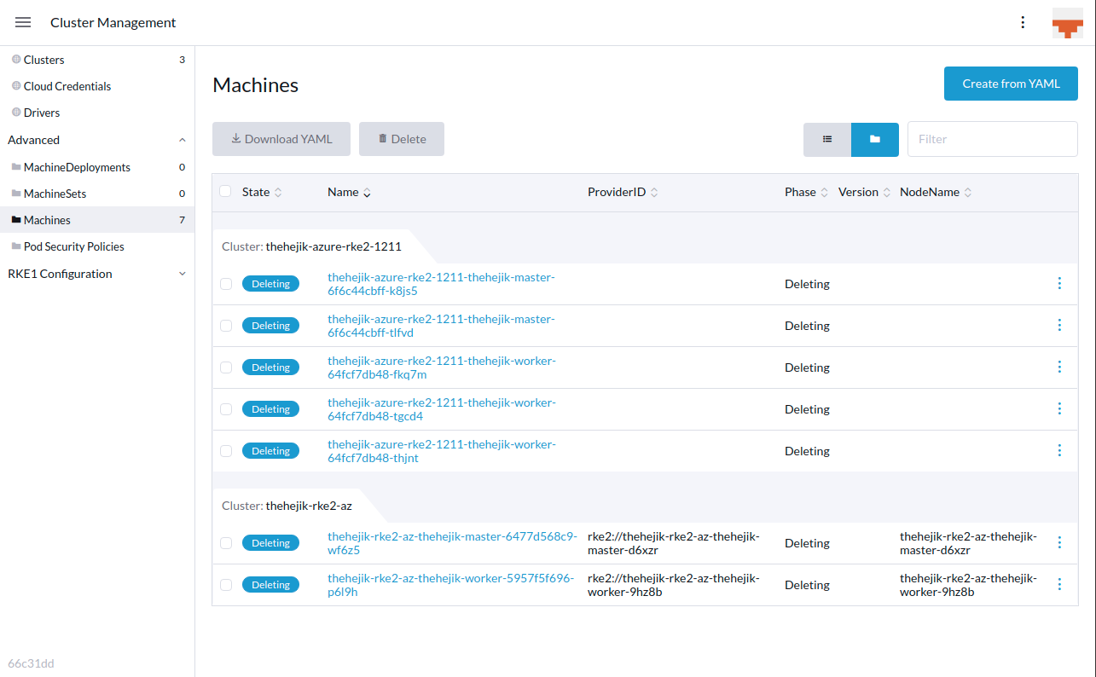Viewport: 1096px width, 677px height.
Task: Select checkbox for master machine ending in tlfvd
Action: click(225, 325)
